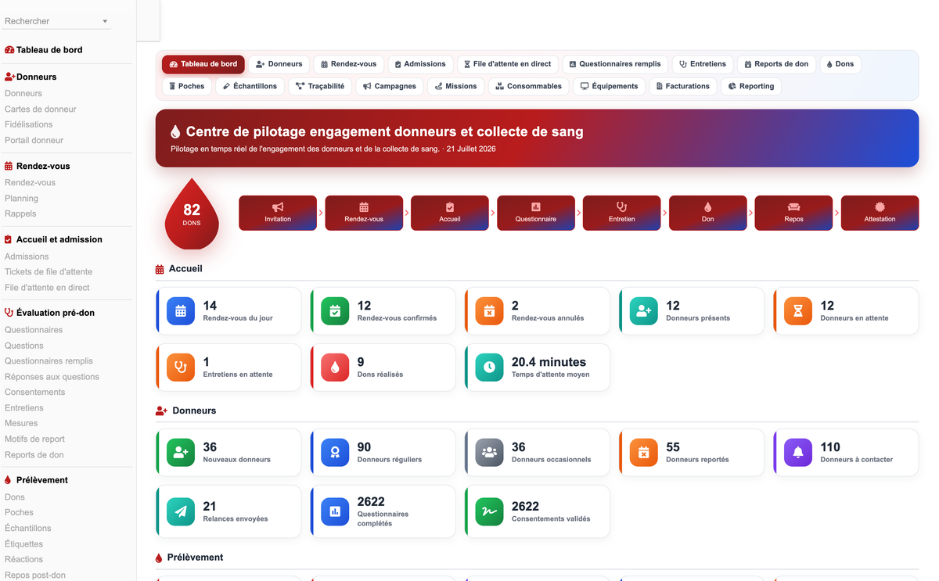The width and height of the screenshot is (939, 581).
Task: Click the green user-plus icon for Nouveaux donneurs
Action: click(x=181, y=453)
